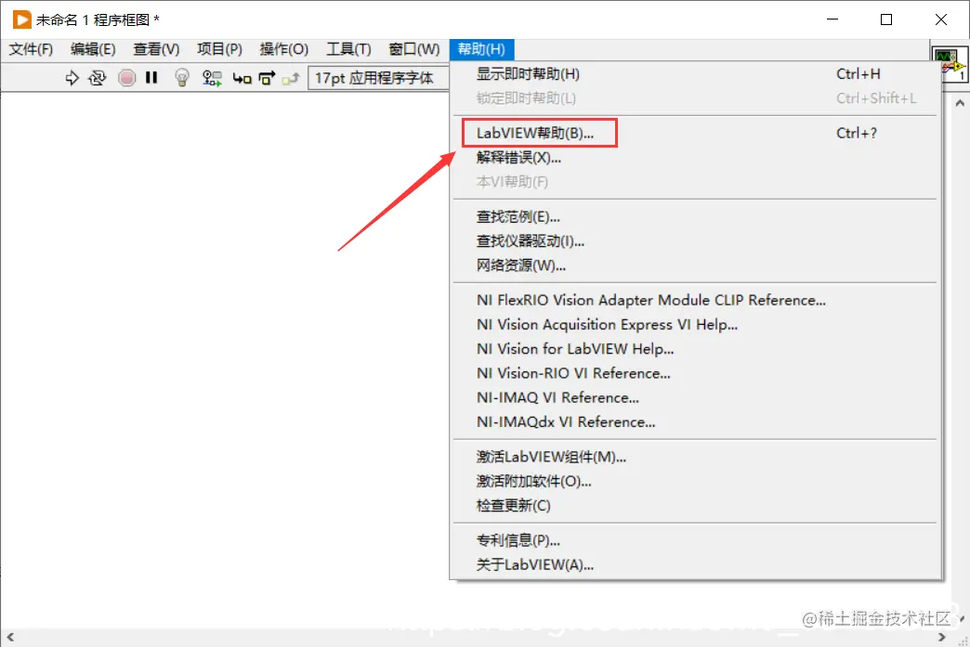Click the Run arrow toolbar icon
Screen dimensions: 970x647
[72, 78]
